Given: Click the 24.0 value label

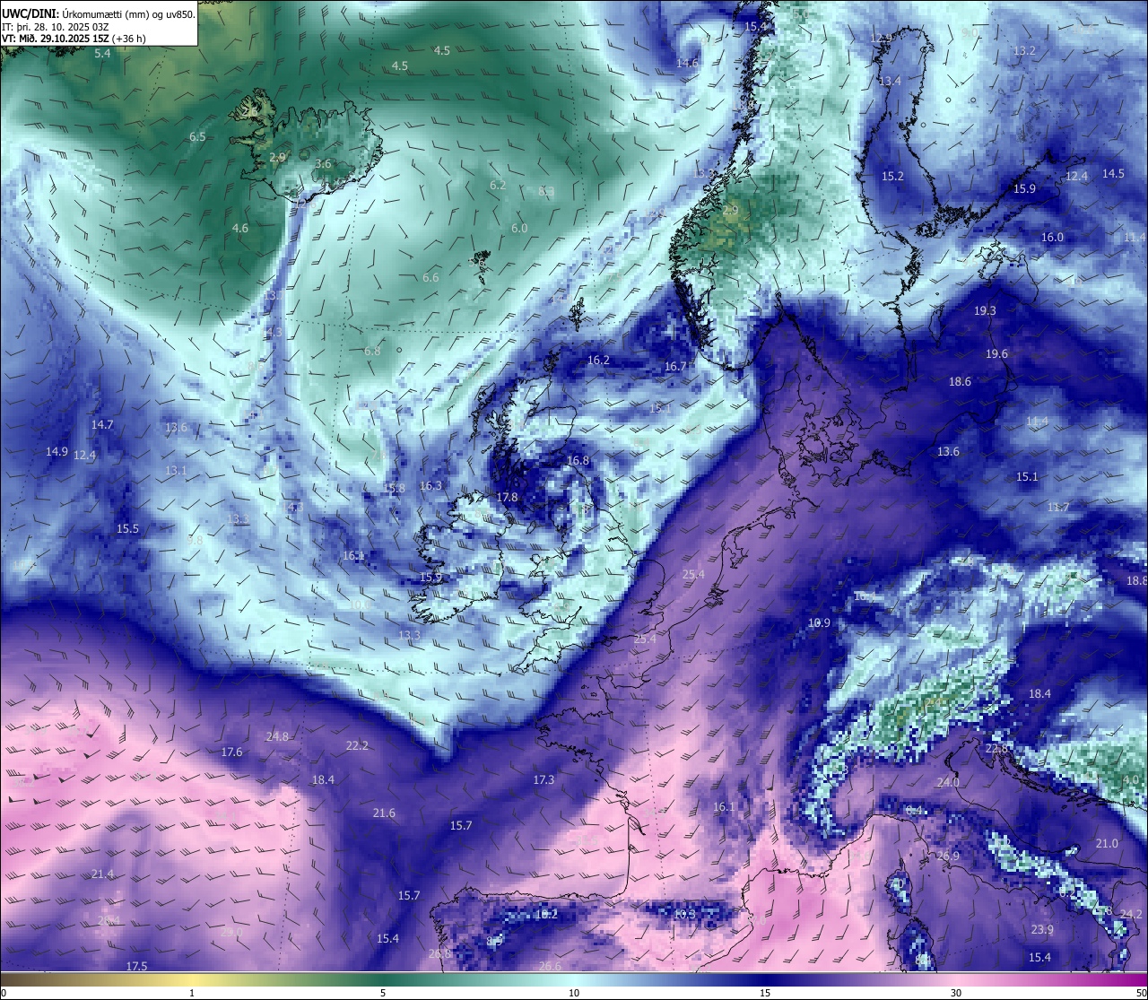Looking at the screenshot, I should (x=948, y=782).
